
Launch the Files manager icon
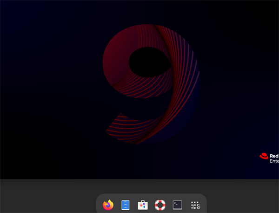[126, 205]
